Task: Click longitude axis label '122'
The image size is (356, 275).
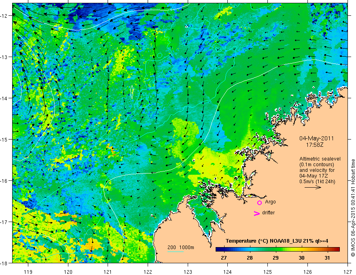Action: pyautogui.click(x=148, y=272)
